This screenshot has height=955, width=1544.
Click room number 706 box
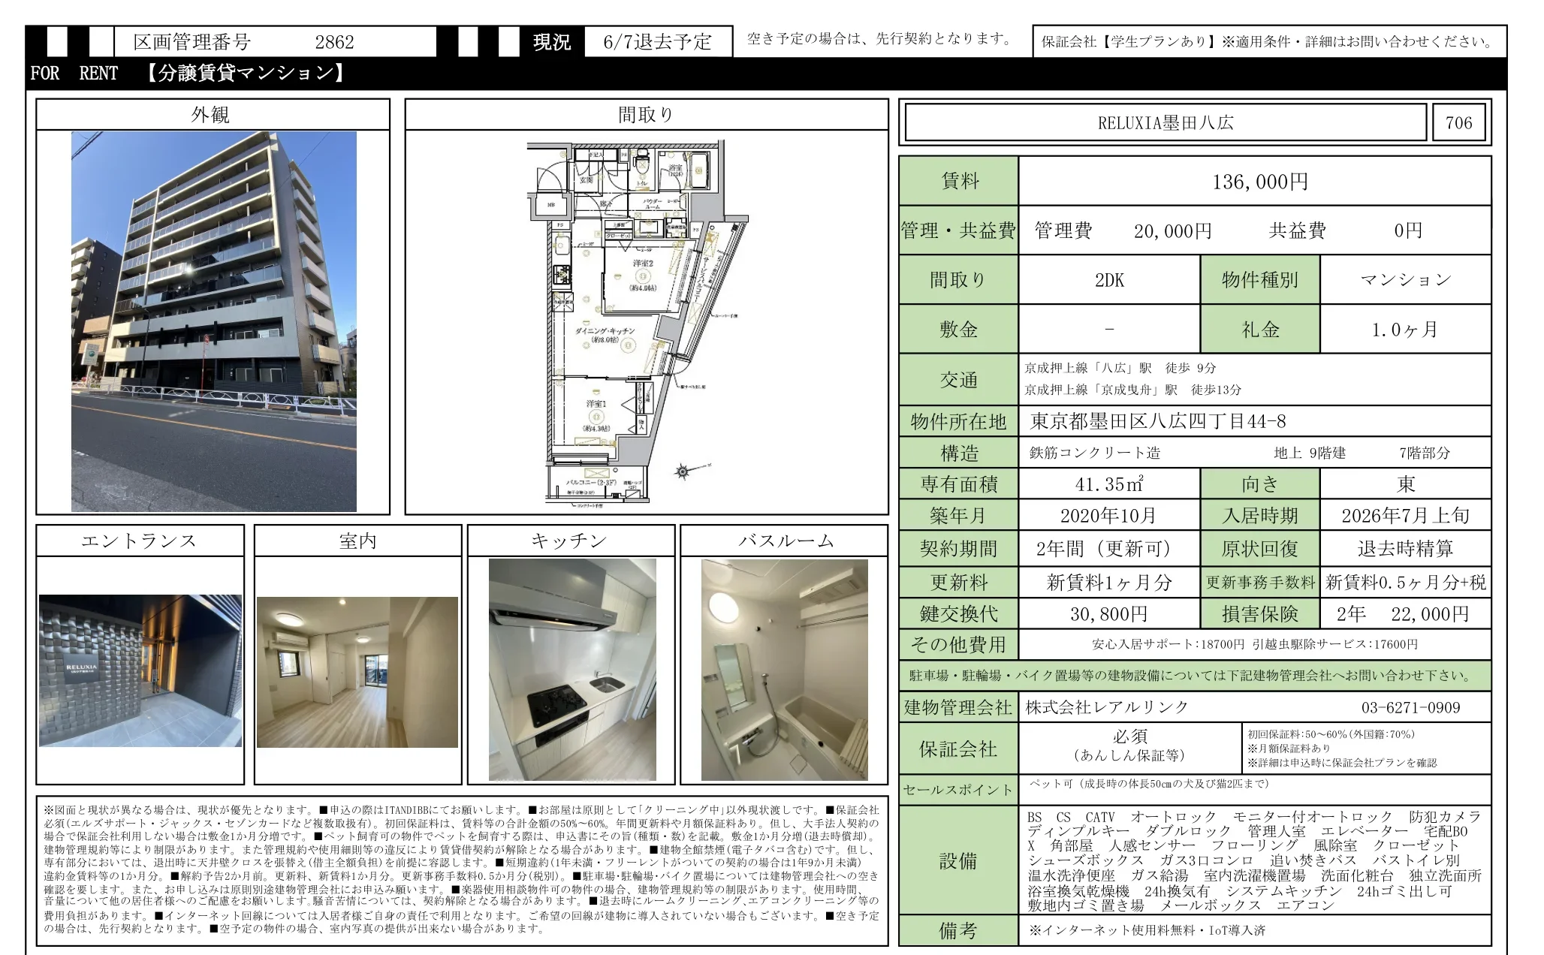[x=1458, y=123]
